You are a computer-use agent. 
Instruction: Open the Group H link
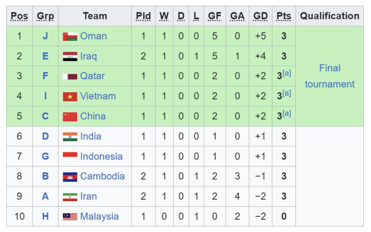coord(45,216)
